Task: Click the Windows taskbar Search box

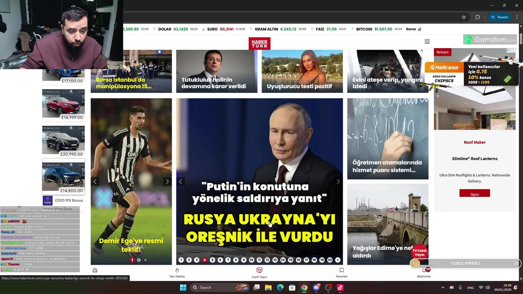Action: point(220,287)
